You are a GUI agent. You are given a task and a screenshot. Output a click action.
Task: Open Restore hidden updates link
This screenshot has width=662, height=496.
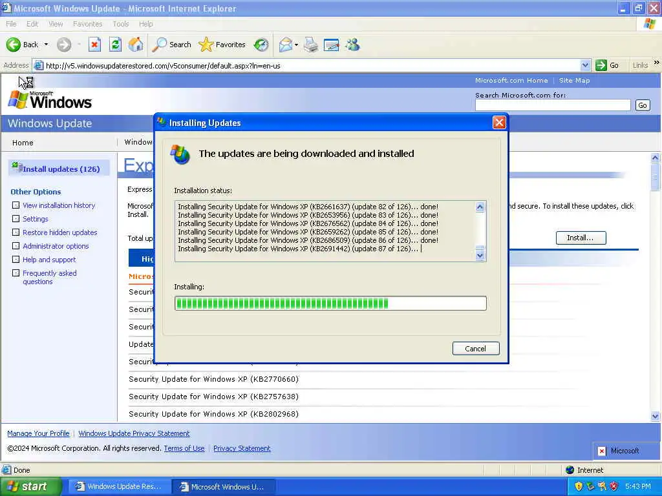click(60, 232)
